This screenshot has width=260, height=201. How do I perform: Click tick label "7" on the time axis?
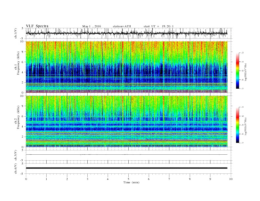(169, 179)
